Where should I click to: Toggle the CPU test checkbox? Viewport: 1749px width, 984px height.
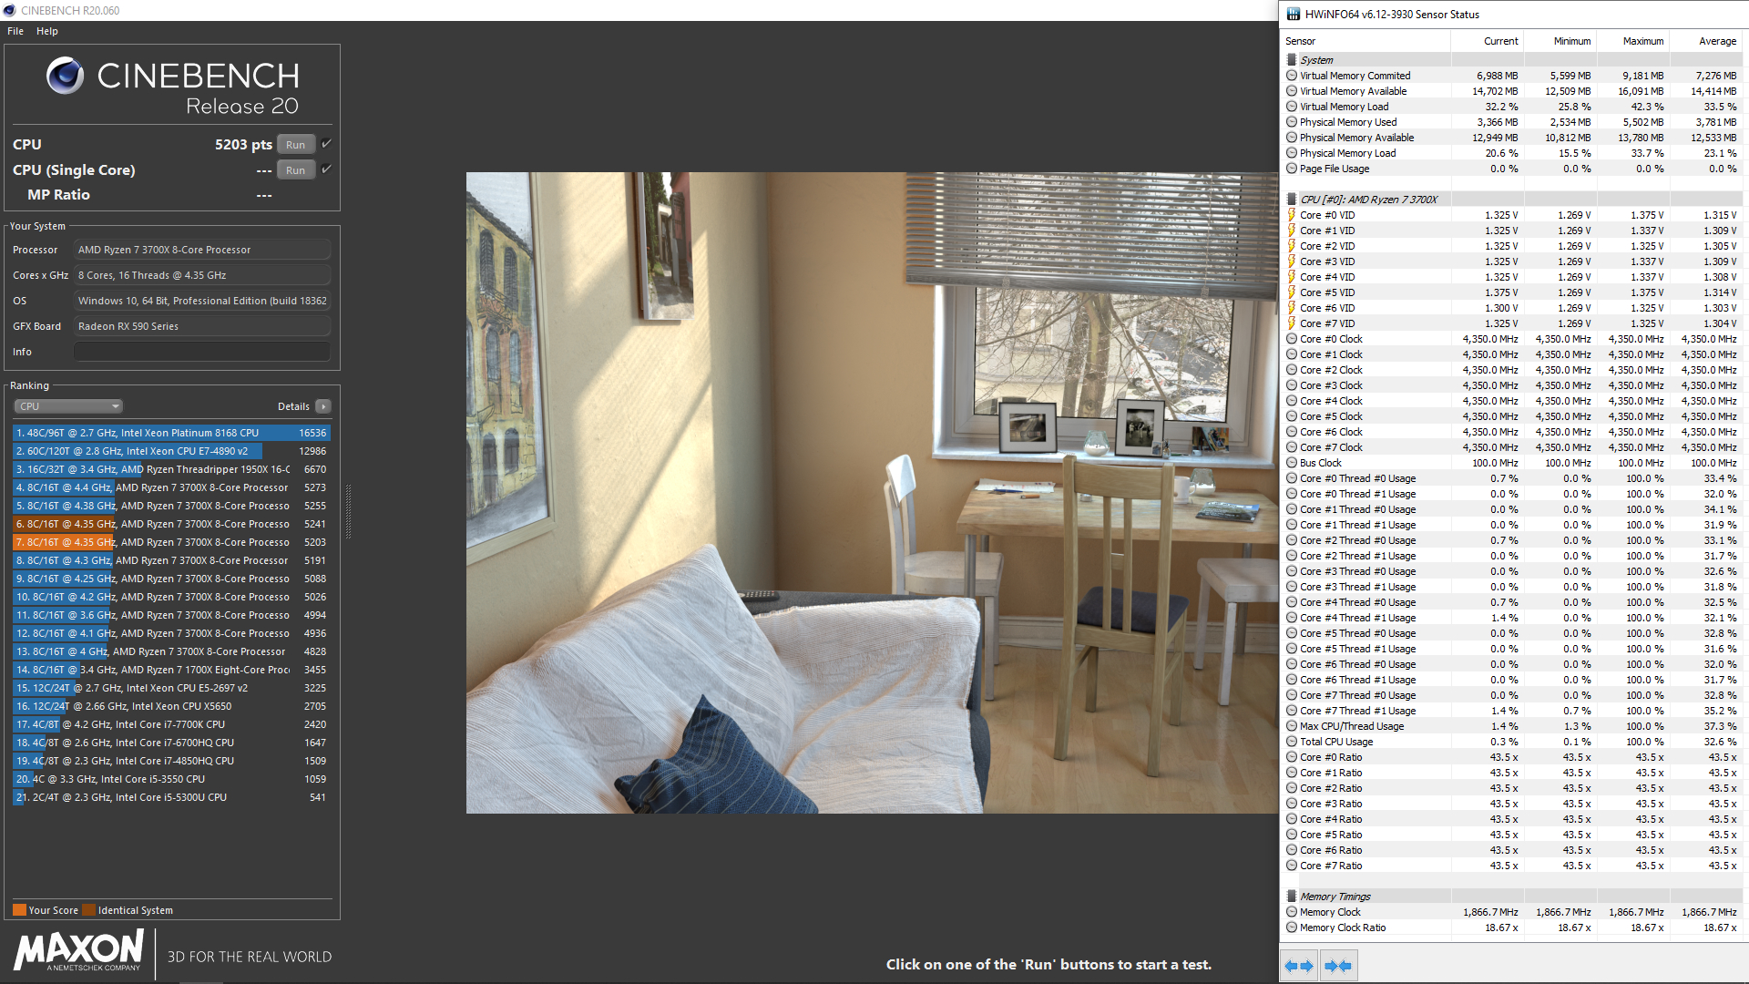[x=326, y=144]
